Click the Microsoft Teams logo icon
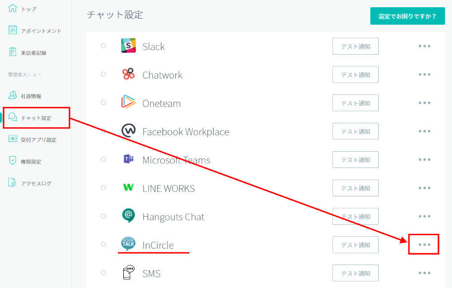 coord(128,160)
